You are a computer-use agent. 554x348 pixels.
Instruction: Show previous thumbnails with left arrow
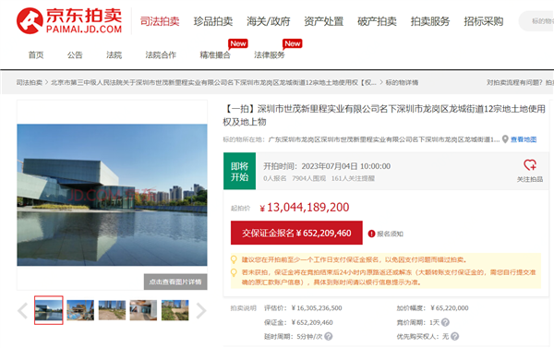point(23,310)
